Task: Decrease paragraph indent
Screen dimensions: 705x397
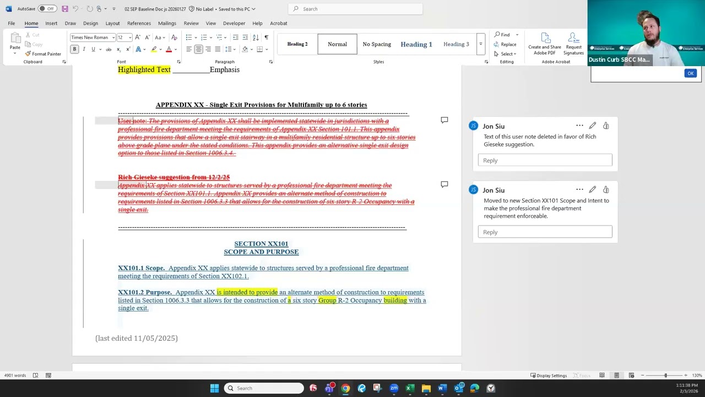Action: click(x=236, y=37)
